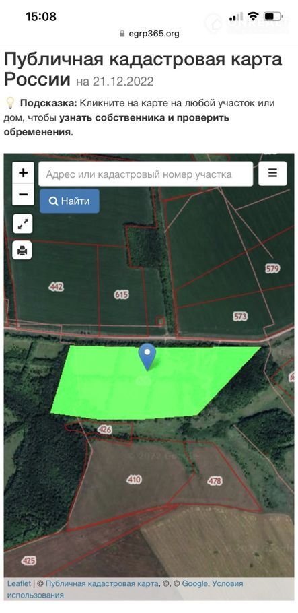
Task: Select parcel labeled 615
Action: 122,295
